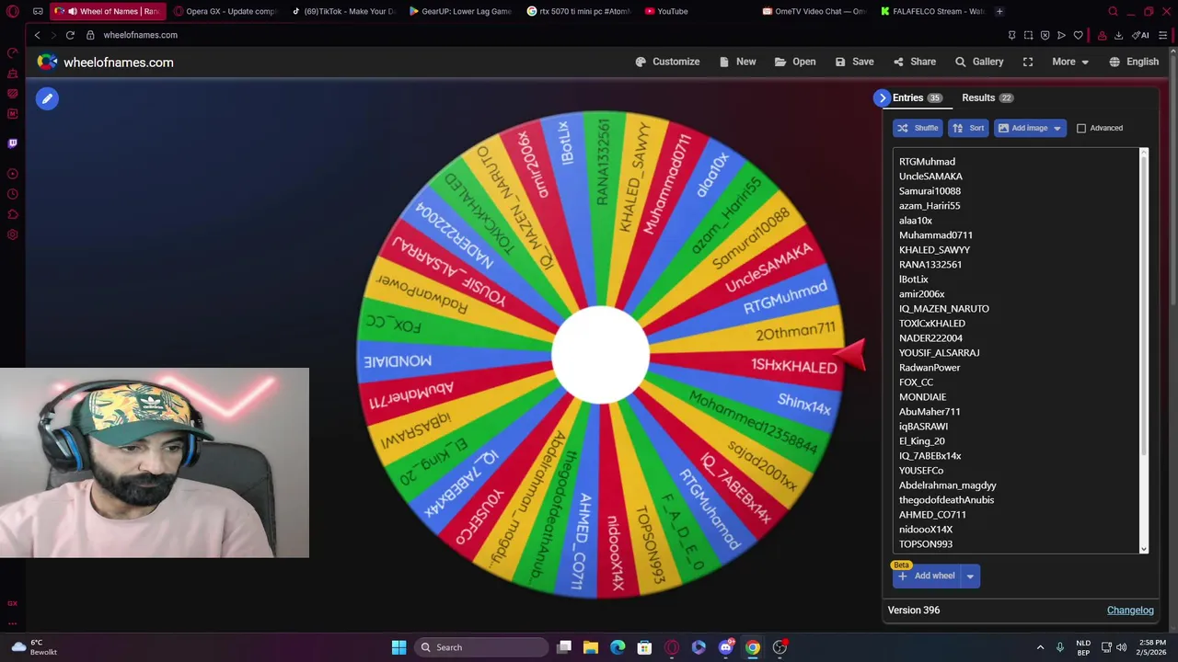
Task: Click the TOPSON993 entry in list
Action: [x=925, y=544]
